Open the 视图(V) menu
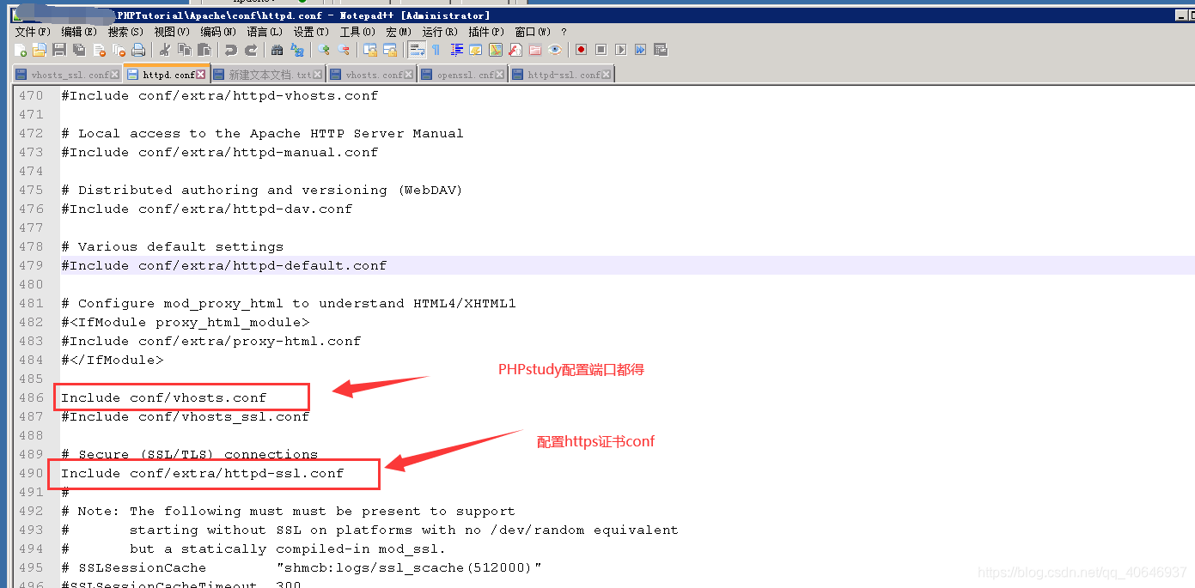Screen dimensions: 1195x588 172,32
